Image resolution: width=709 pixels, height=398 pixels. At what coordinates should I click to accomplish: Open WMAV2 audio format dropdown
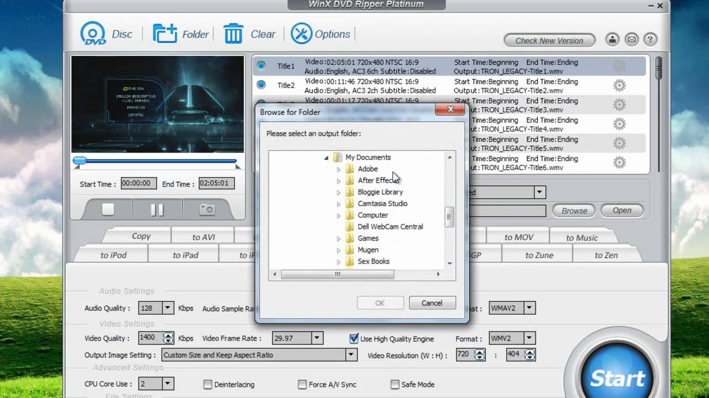point(530,308)
